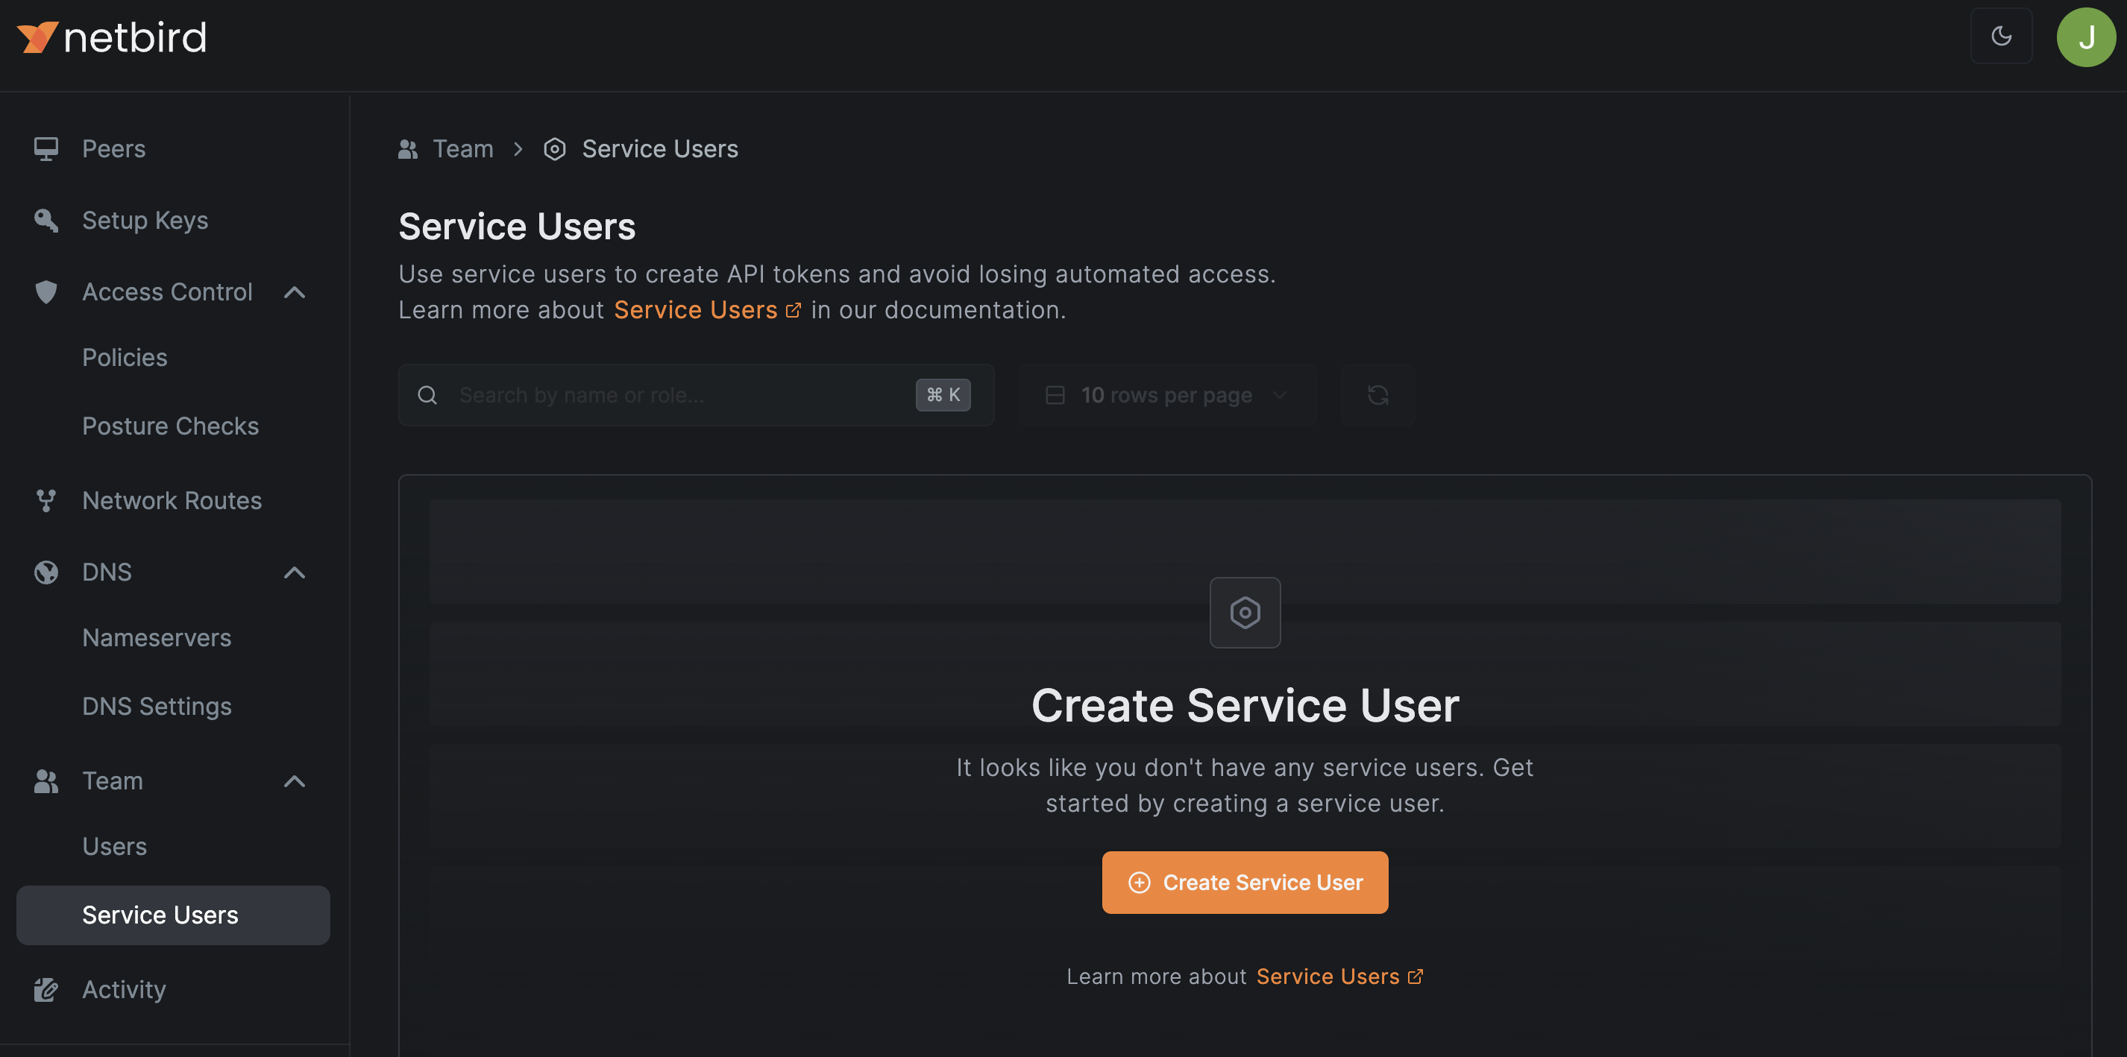The height and width of the screenshot is (1057, 2127).
Task: Click the Team people icon in the breadcrumb
Action: (408, 148)
